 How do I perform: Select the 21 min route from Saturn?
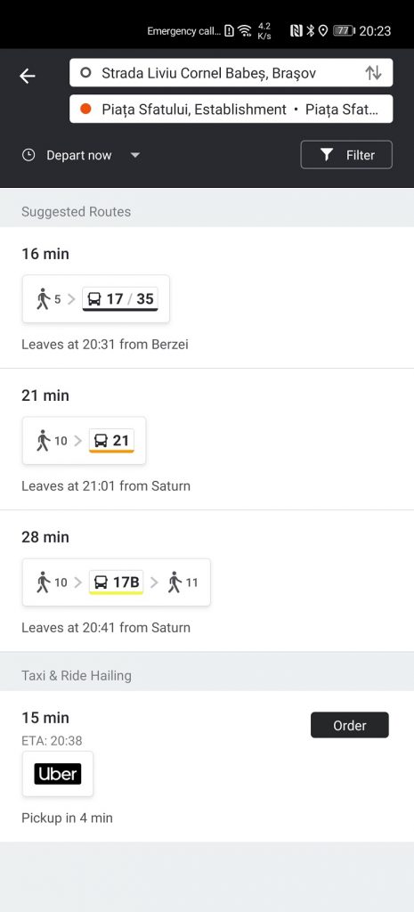click(207, 439)
